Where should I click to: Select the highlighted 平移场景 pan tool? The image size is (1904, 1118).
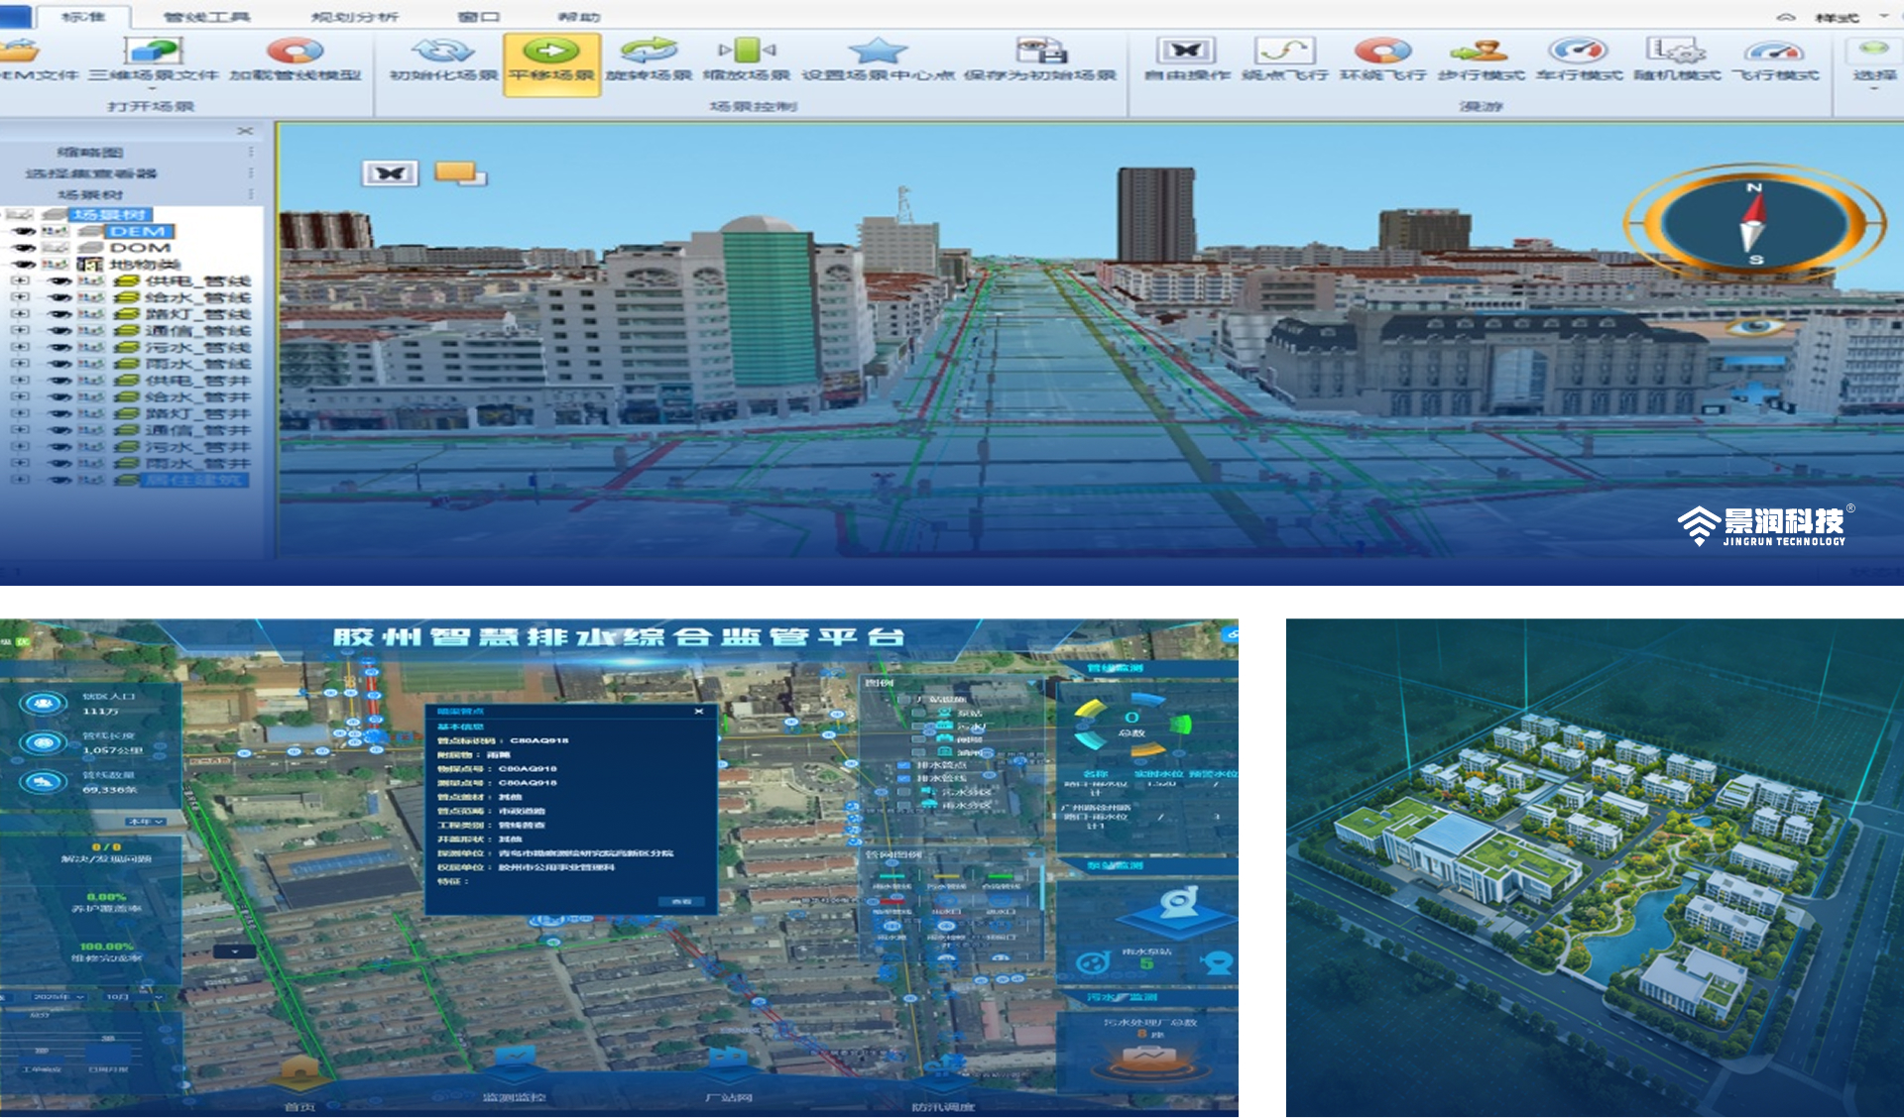point(551,63)
